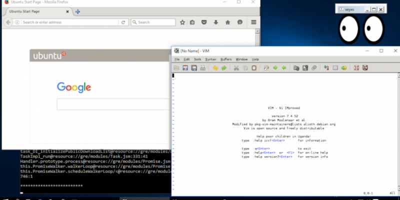Bookmark this page with Firefox's star icon

(182, 22)
